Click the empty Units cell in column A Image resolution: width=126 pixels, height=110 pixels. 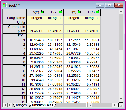coord(36,22)
